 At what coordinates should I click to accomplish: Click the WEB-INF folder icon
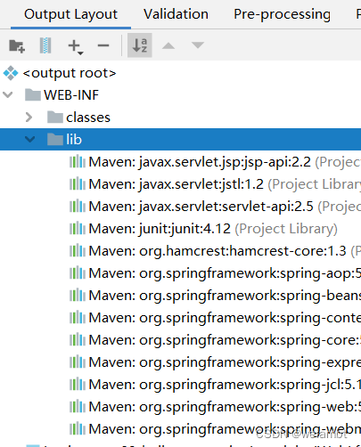point(33,94)
